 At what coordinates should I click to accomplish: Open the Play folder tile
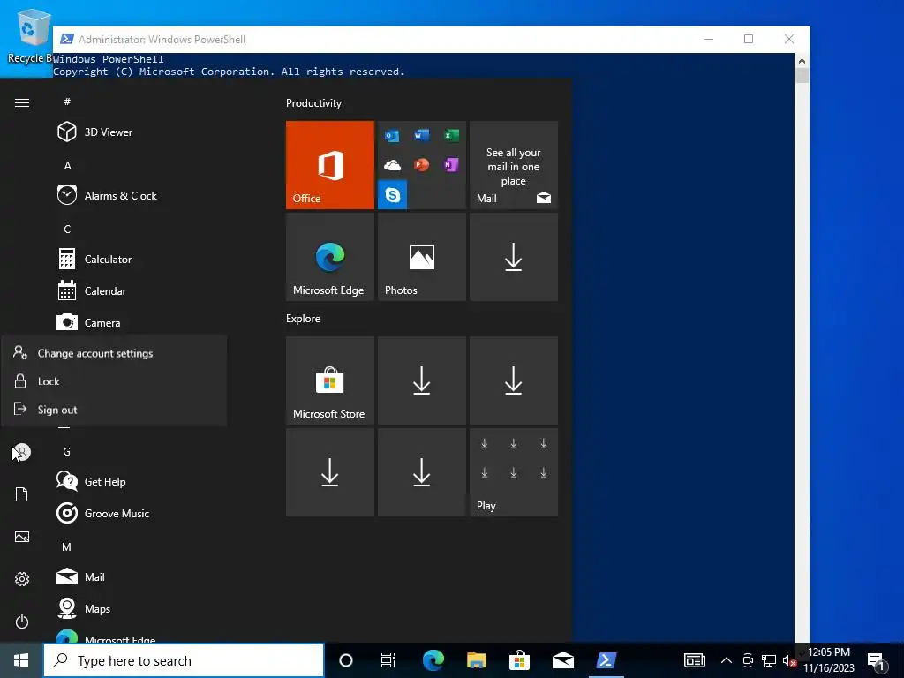click(514, 472)
